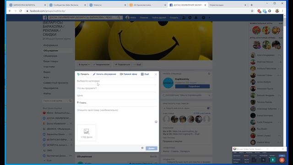Open Информация in group sidebar

51,45
